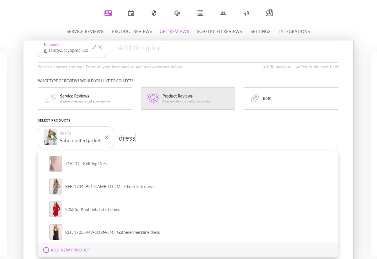Select Knitting Dress from the list
The image size is (377, 259).
[x=188, y=164]
